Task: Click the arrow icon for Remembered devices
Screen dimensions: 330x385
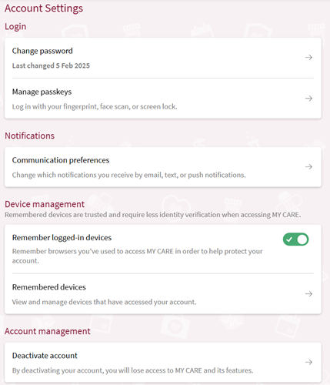Action: [x=308, y=293]
